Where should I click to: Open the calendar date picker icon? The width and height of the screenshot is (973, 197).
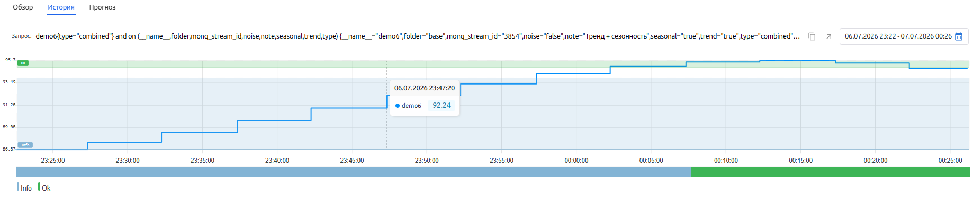(x=958, y=36)
